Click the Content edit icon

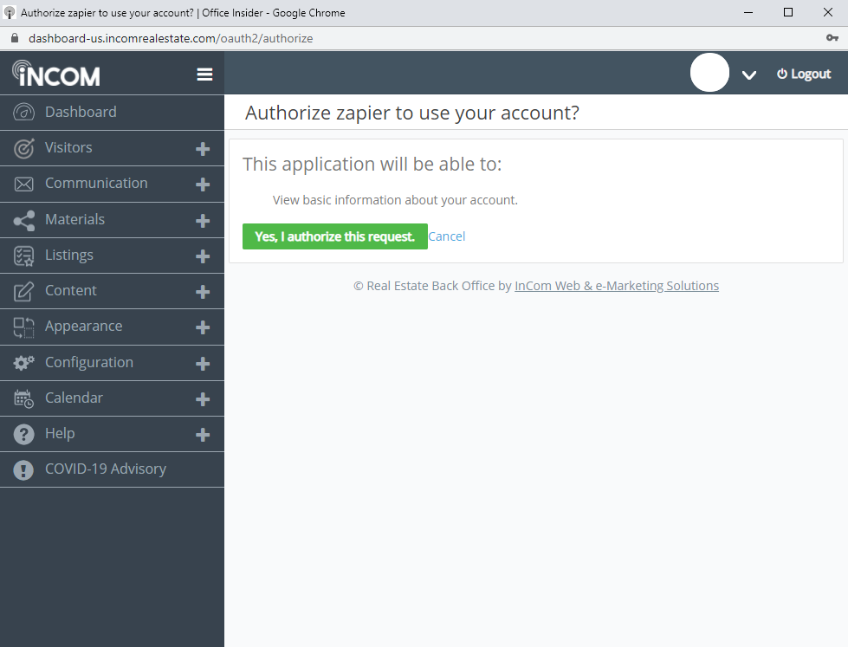[23, 291]
